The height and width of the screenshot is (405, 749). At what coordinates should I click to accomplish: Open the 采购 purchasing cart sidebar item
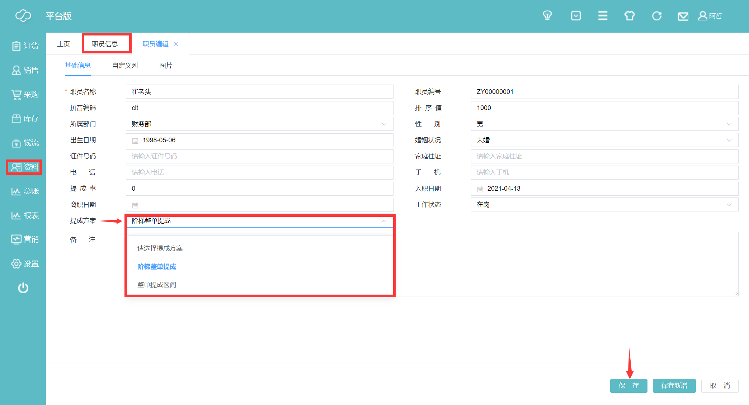tap(25, 94)
